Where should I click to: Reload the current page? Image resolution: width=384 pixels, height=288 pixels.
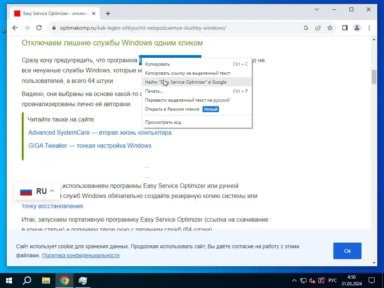[39, 28]
